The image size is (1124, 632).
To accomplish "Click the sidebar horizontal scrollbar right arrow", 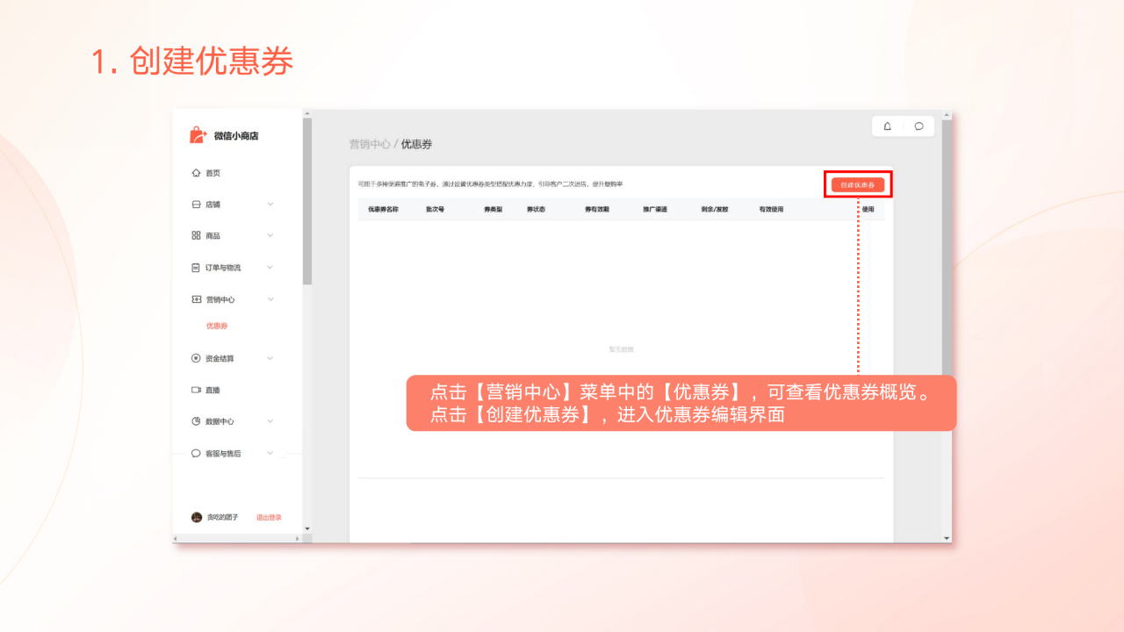I will click(298, 538).
